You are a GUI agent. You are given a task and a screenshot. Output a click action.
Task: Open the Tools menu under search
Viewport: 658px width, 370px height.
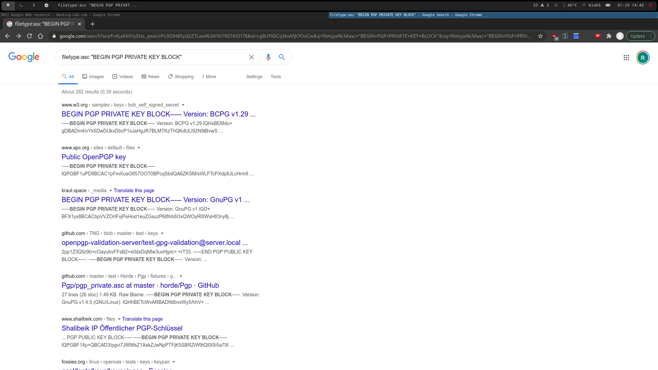(x=276, y=76)
